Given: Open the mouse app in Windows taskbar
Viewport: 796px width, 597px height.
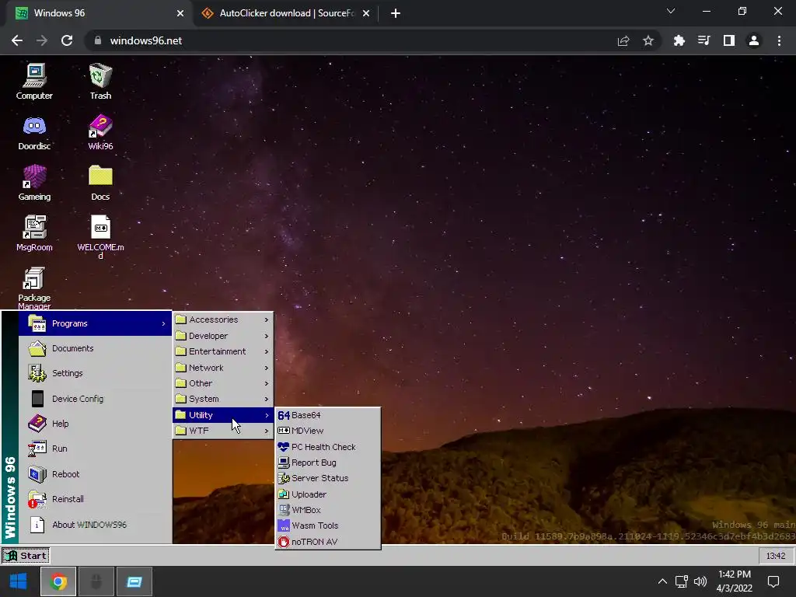Looking at the screenshot, I should (x=96, y=581).
